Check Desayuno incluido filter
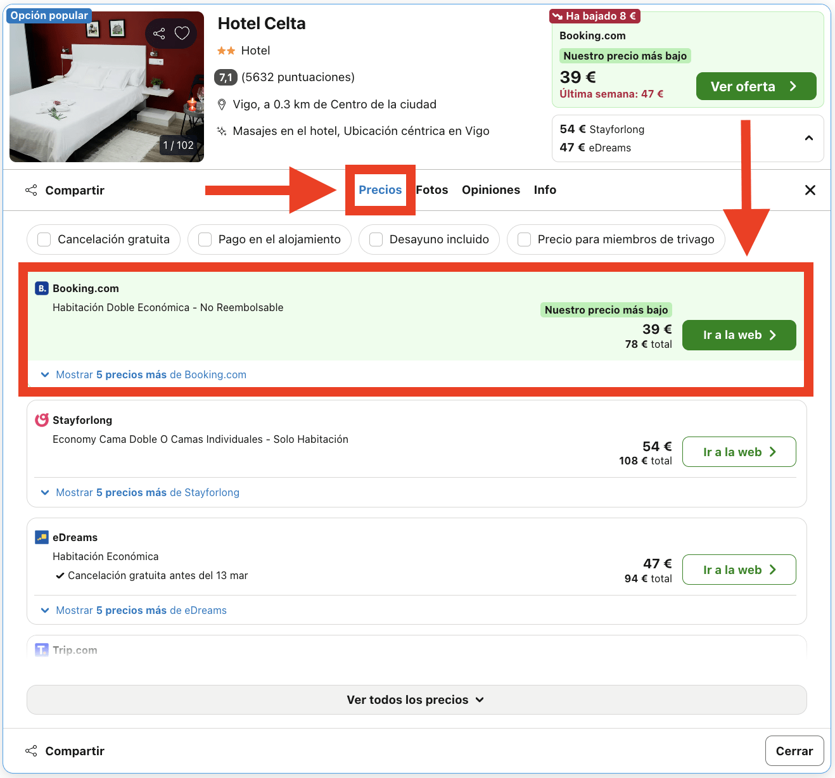This screenshot has height=778, width=835. click(x=376, y=239)
